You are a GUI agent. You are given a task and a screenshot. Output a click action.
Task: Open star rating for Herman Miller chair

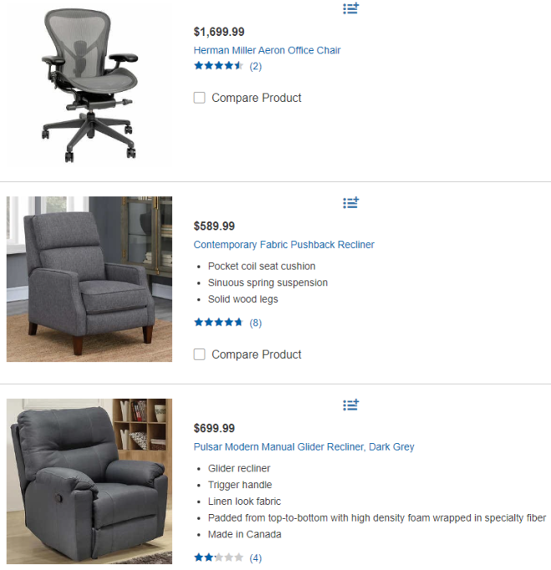point(218,66)
